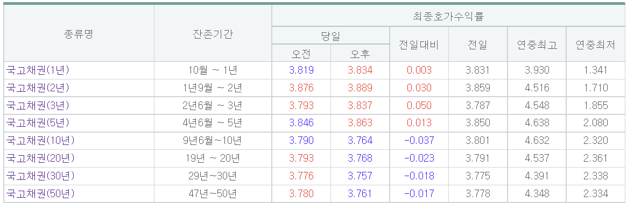Click the 전일대비 column header
The height and width of the screenshot is (203, 627).
click(x=419, y=44)
